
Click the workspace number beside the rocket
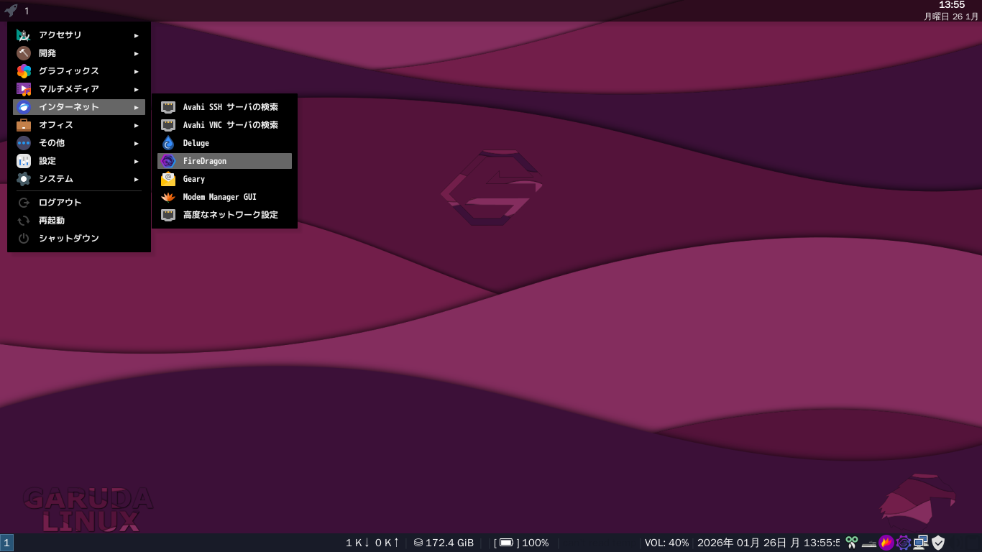pyautogui.click(x=27, y=11)
